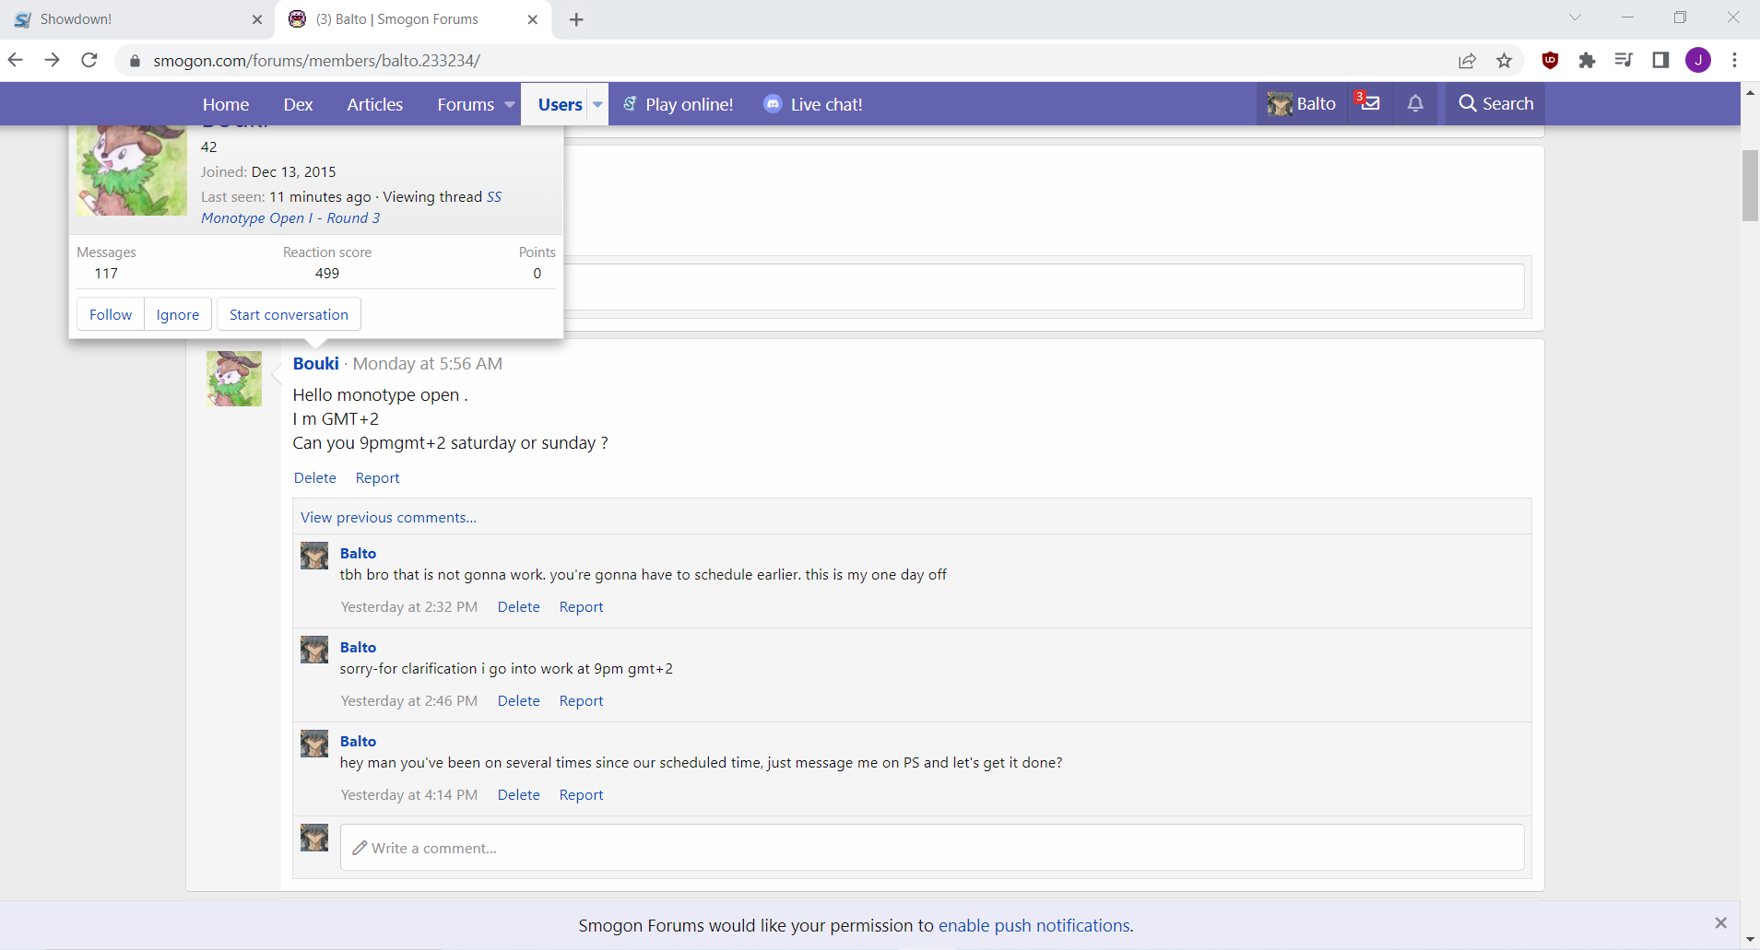Open the Extensions puzzle icon
Image resolution: width=1760 pixels, height=950 pixels.
1587,61
